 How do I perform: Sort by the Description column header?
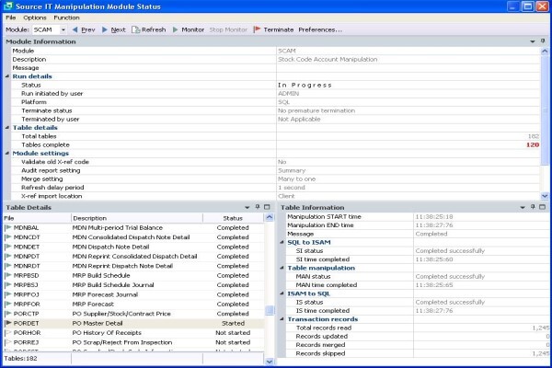point(137,218)
